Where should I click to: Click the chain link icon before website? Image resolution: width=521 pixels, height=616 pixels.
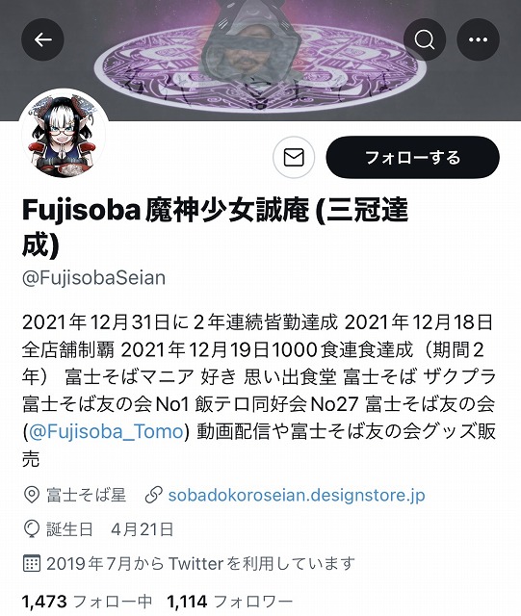153,495
